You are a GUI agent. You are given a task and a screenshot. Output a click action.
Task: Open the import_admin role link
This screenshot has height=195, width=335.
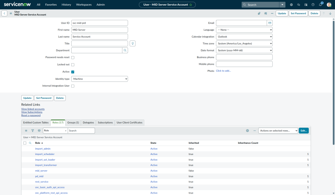coord(43,149)
